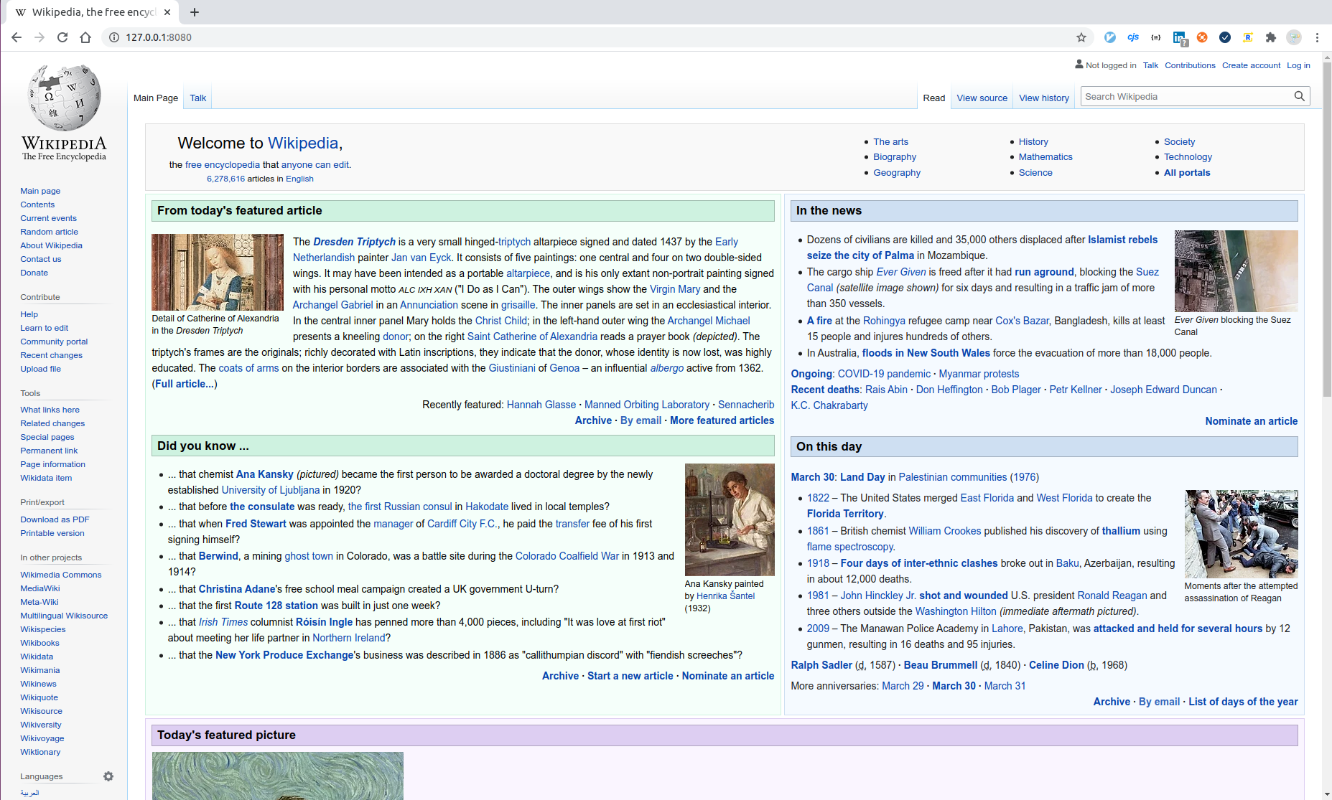
Task: Open All portals link
Action: (1187, 173)
